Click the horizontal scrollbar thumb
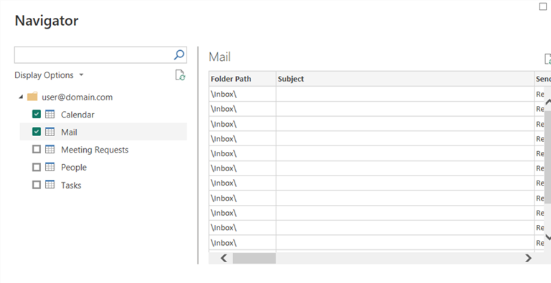 coord(254,258)
